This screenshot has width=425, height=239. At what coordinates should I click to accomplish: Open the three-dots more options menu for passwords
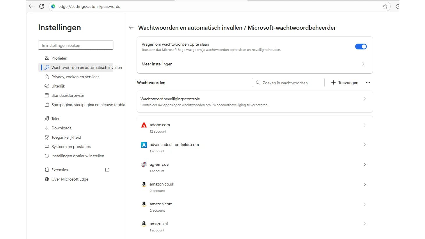(368, 83)
